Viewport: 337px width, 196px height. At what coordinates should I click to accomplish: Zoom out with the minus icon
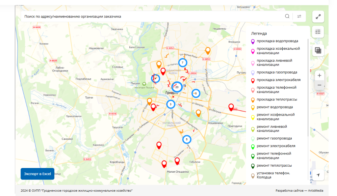pos(319,85)
